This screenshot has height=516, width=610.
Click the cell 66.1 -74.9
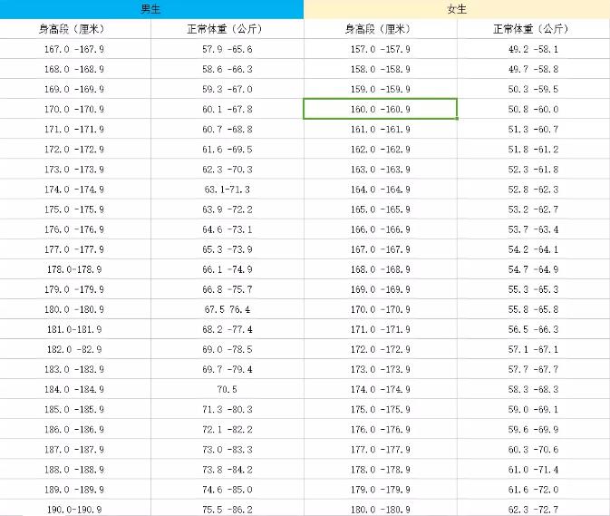[x=228, y=269]
